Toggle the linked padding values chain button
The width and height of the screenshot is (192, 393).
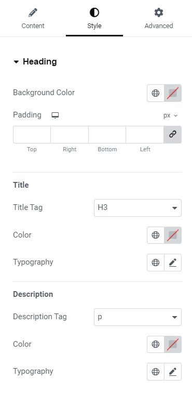tap(172, 135)
